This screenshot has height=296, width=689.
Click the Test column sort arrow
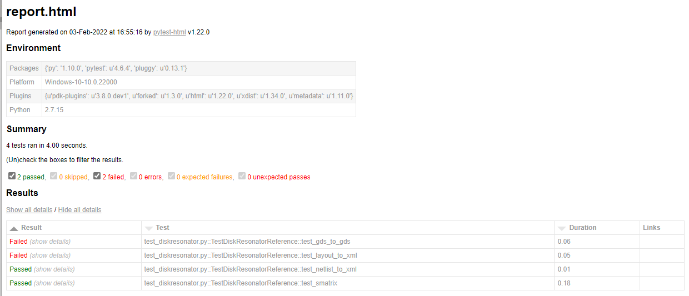148,228
